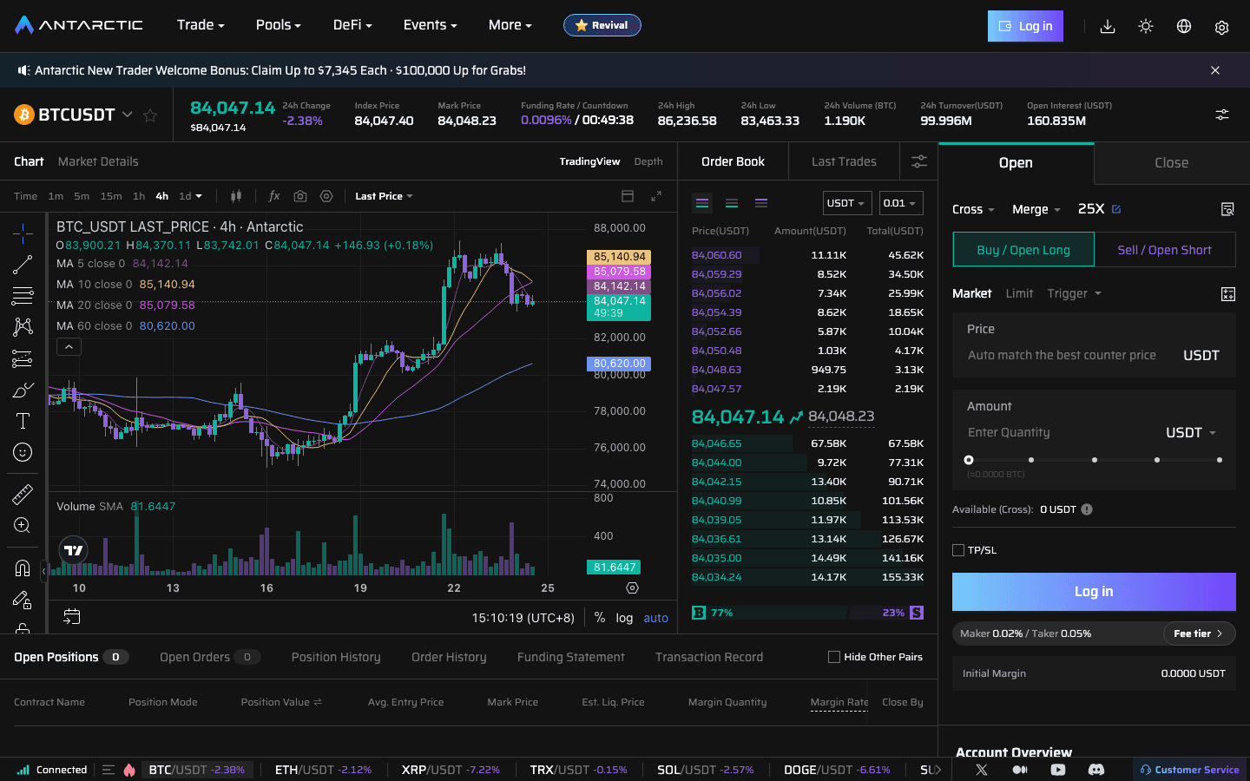Click the amount slider starting handle
The height and width of the screenshot is (781, 1250).
tap(969, 460)
